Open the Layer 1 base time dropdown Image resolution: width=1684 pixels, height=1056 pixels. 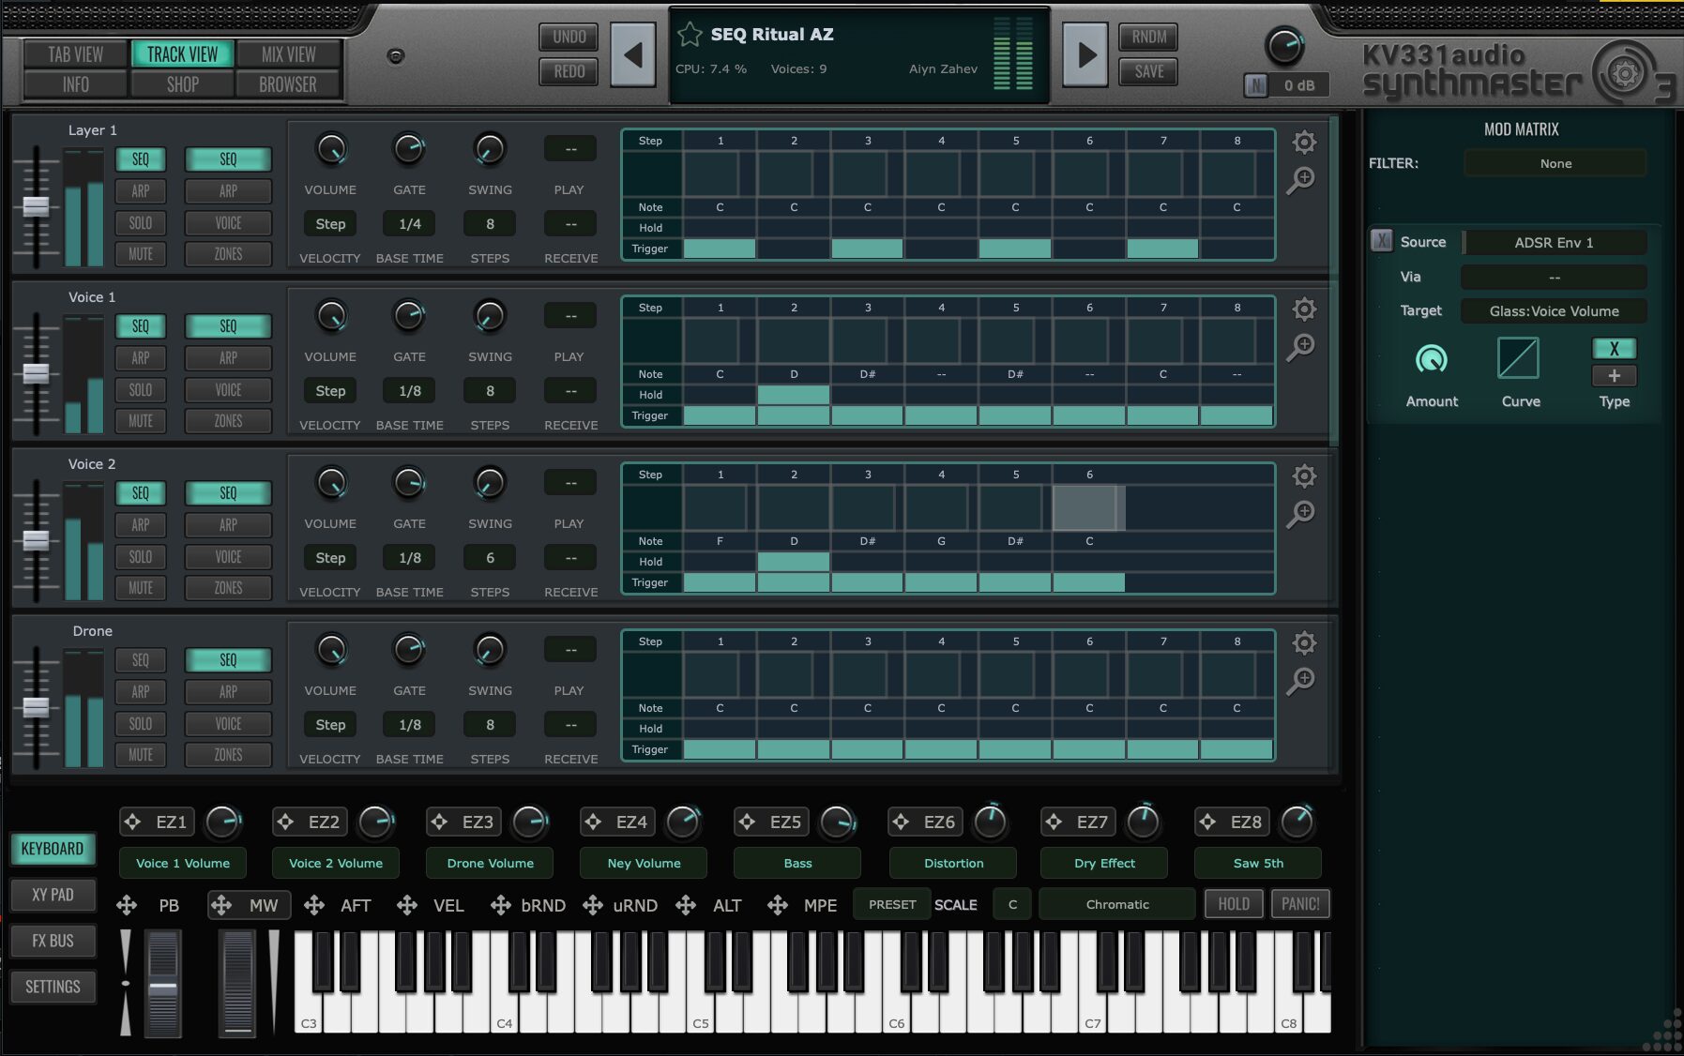click(x=410, y=224)
